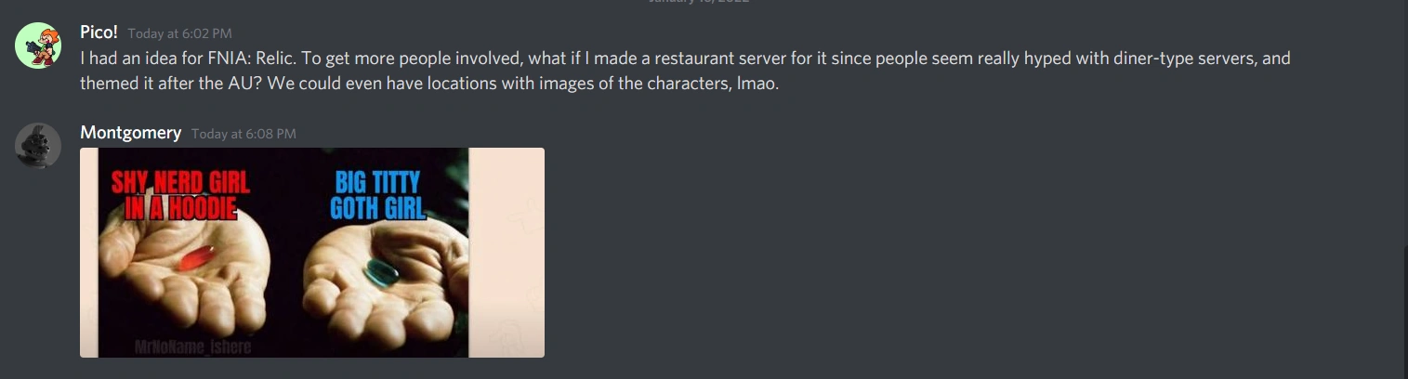Click the Pico! username
This screenshot has width=1408, height=379.
point(99,33)
